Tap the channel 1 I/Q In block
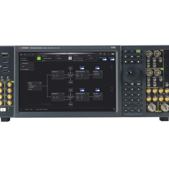Image resolution: width=169 pixels, height=169 pixels. tap(70, 68)
